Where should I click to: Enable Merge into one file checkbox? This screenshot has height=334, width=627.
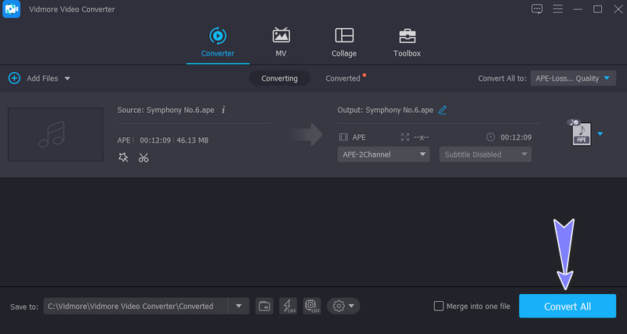pos(438,306)
